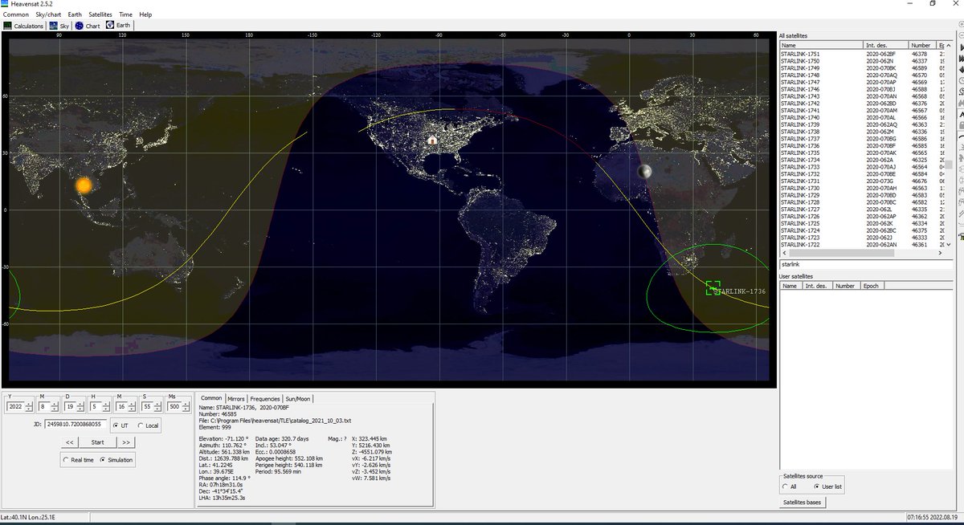
Task: Switch to the Mirrors info tab
Action: pyautogui.click(x=235, y=398)
